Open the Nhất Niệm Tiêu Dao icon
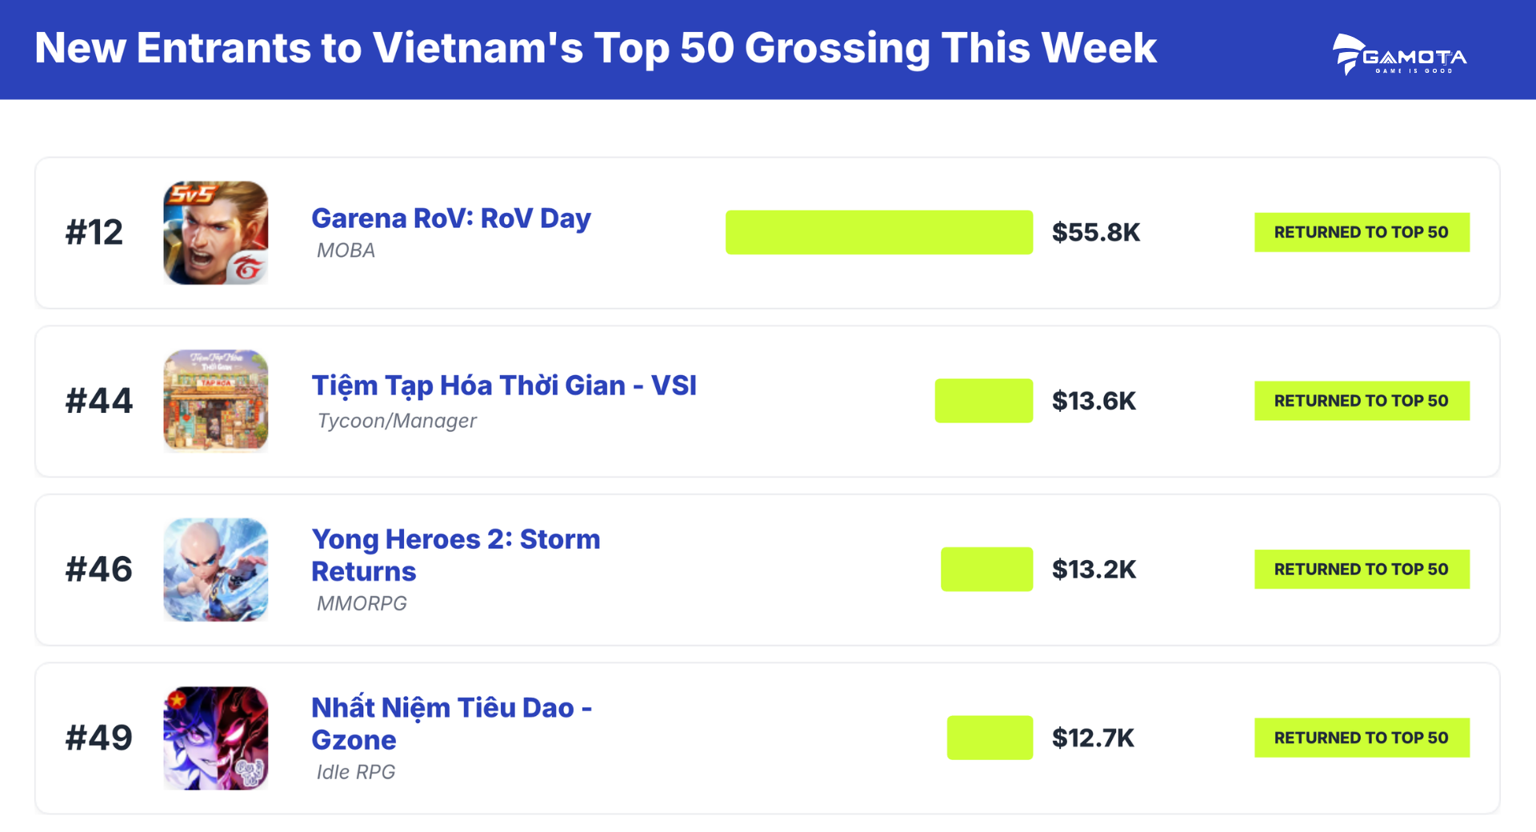Screen dimensions: 1536x832 216,738
